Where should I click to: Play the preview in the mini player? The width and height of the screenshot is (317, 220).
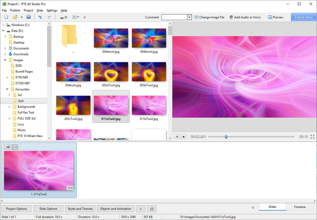(177, 137)
